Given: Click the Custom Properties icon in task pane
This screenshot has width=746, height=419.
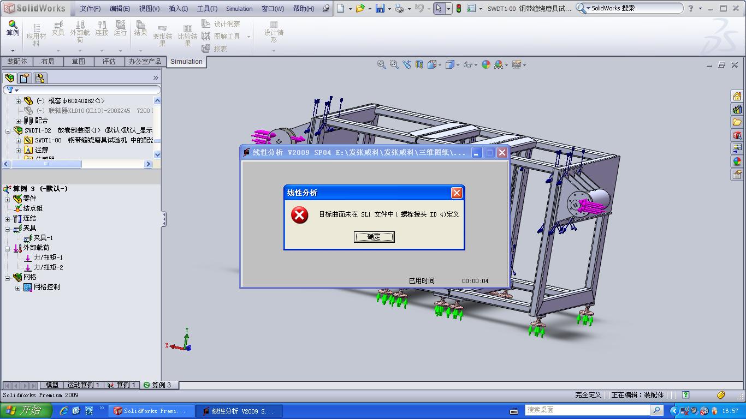Looking at the screenshot, I should pos(737,175).
